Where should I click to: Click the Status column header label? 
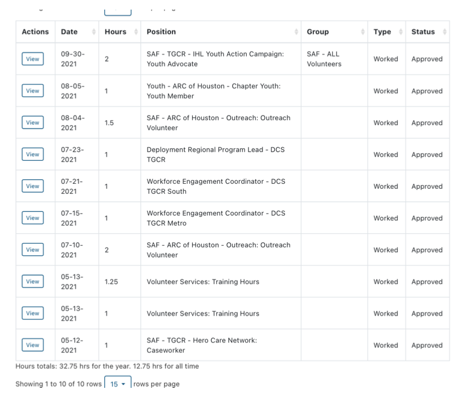[x=423, y=32]
